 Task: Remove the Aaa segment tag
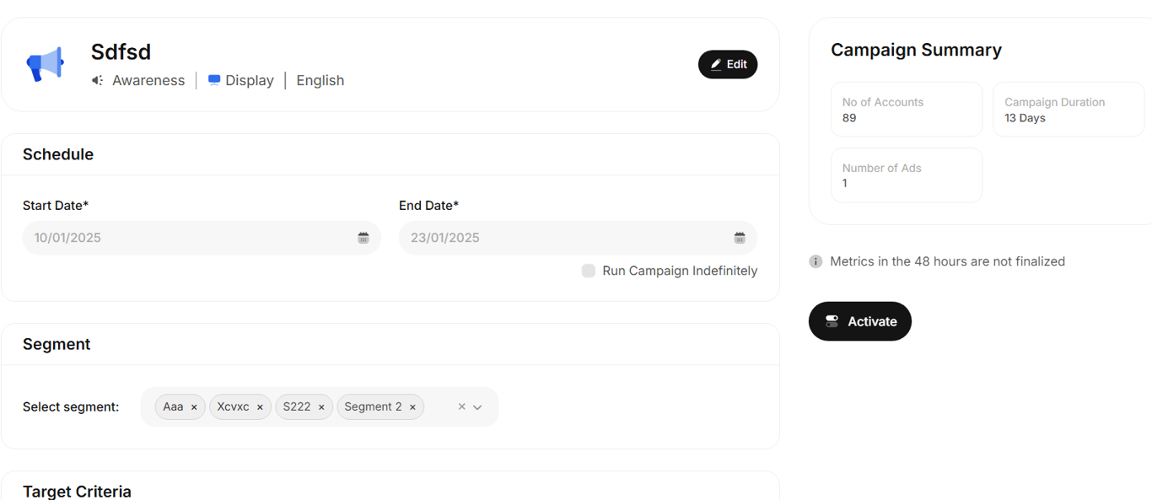pyautogui.click(x=194, y=407)
